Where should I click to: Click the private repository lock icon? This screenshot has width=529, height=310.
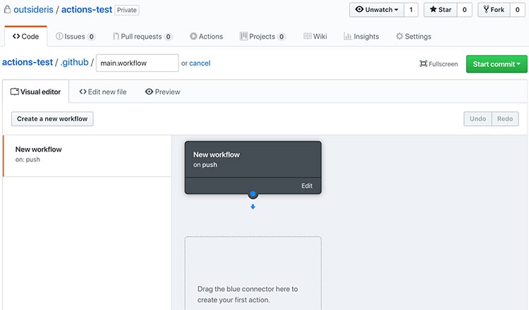coord(7,9)
